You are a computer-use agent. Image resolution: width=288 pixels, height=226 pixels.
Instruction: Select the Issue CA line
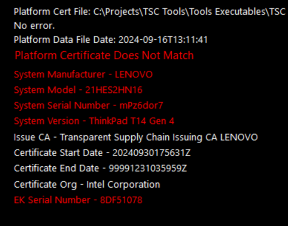point(136,138)
